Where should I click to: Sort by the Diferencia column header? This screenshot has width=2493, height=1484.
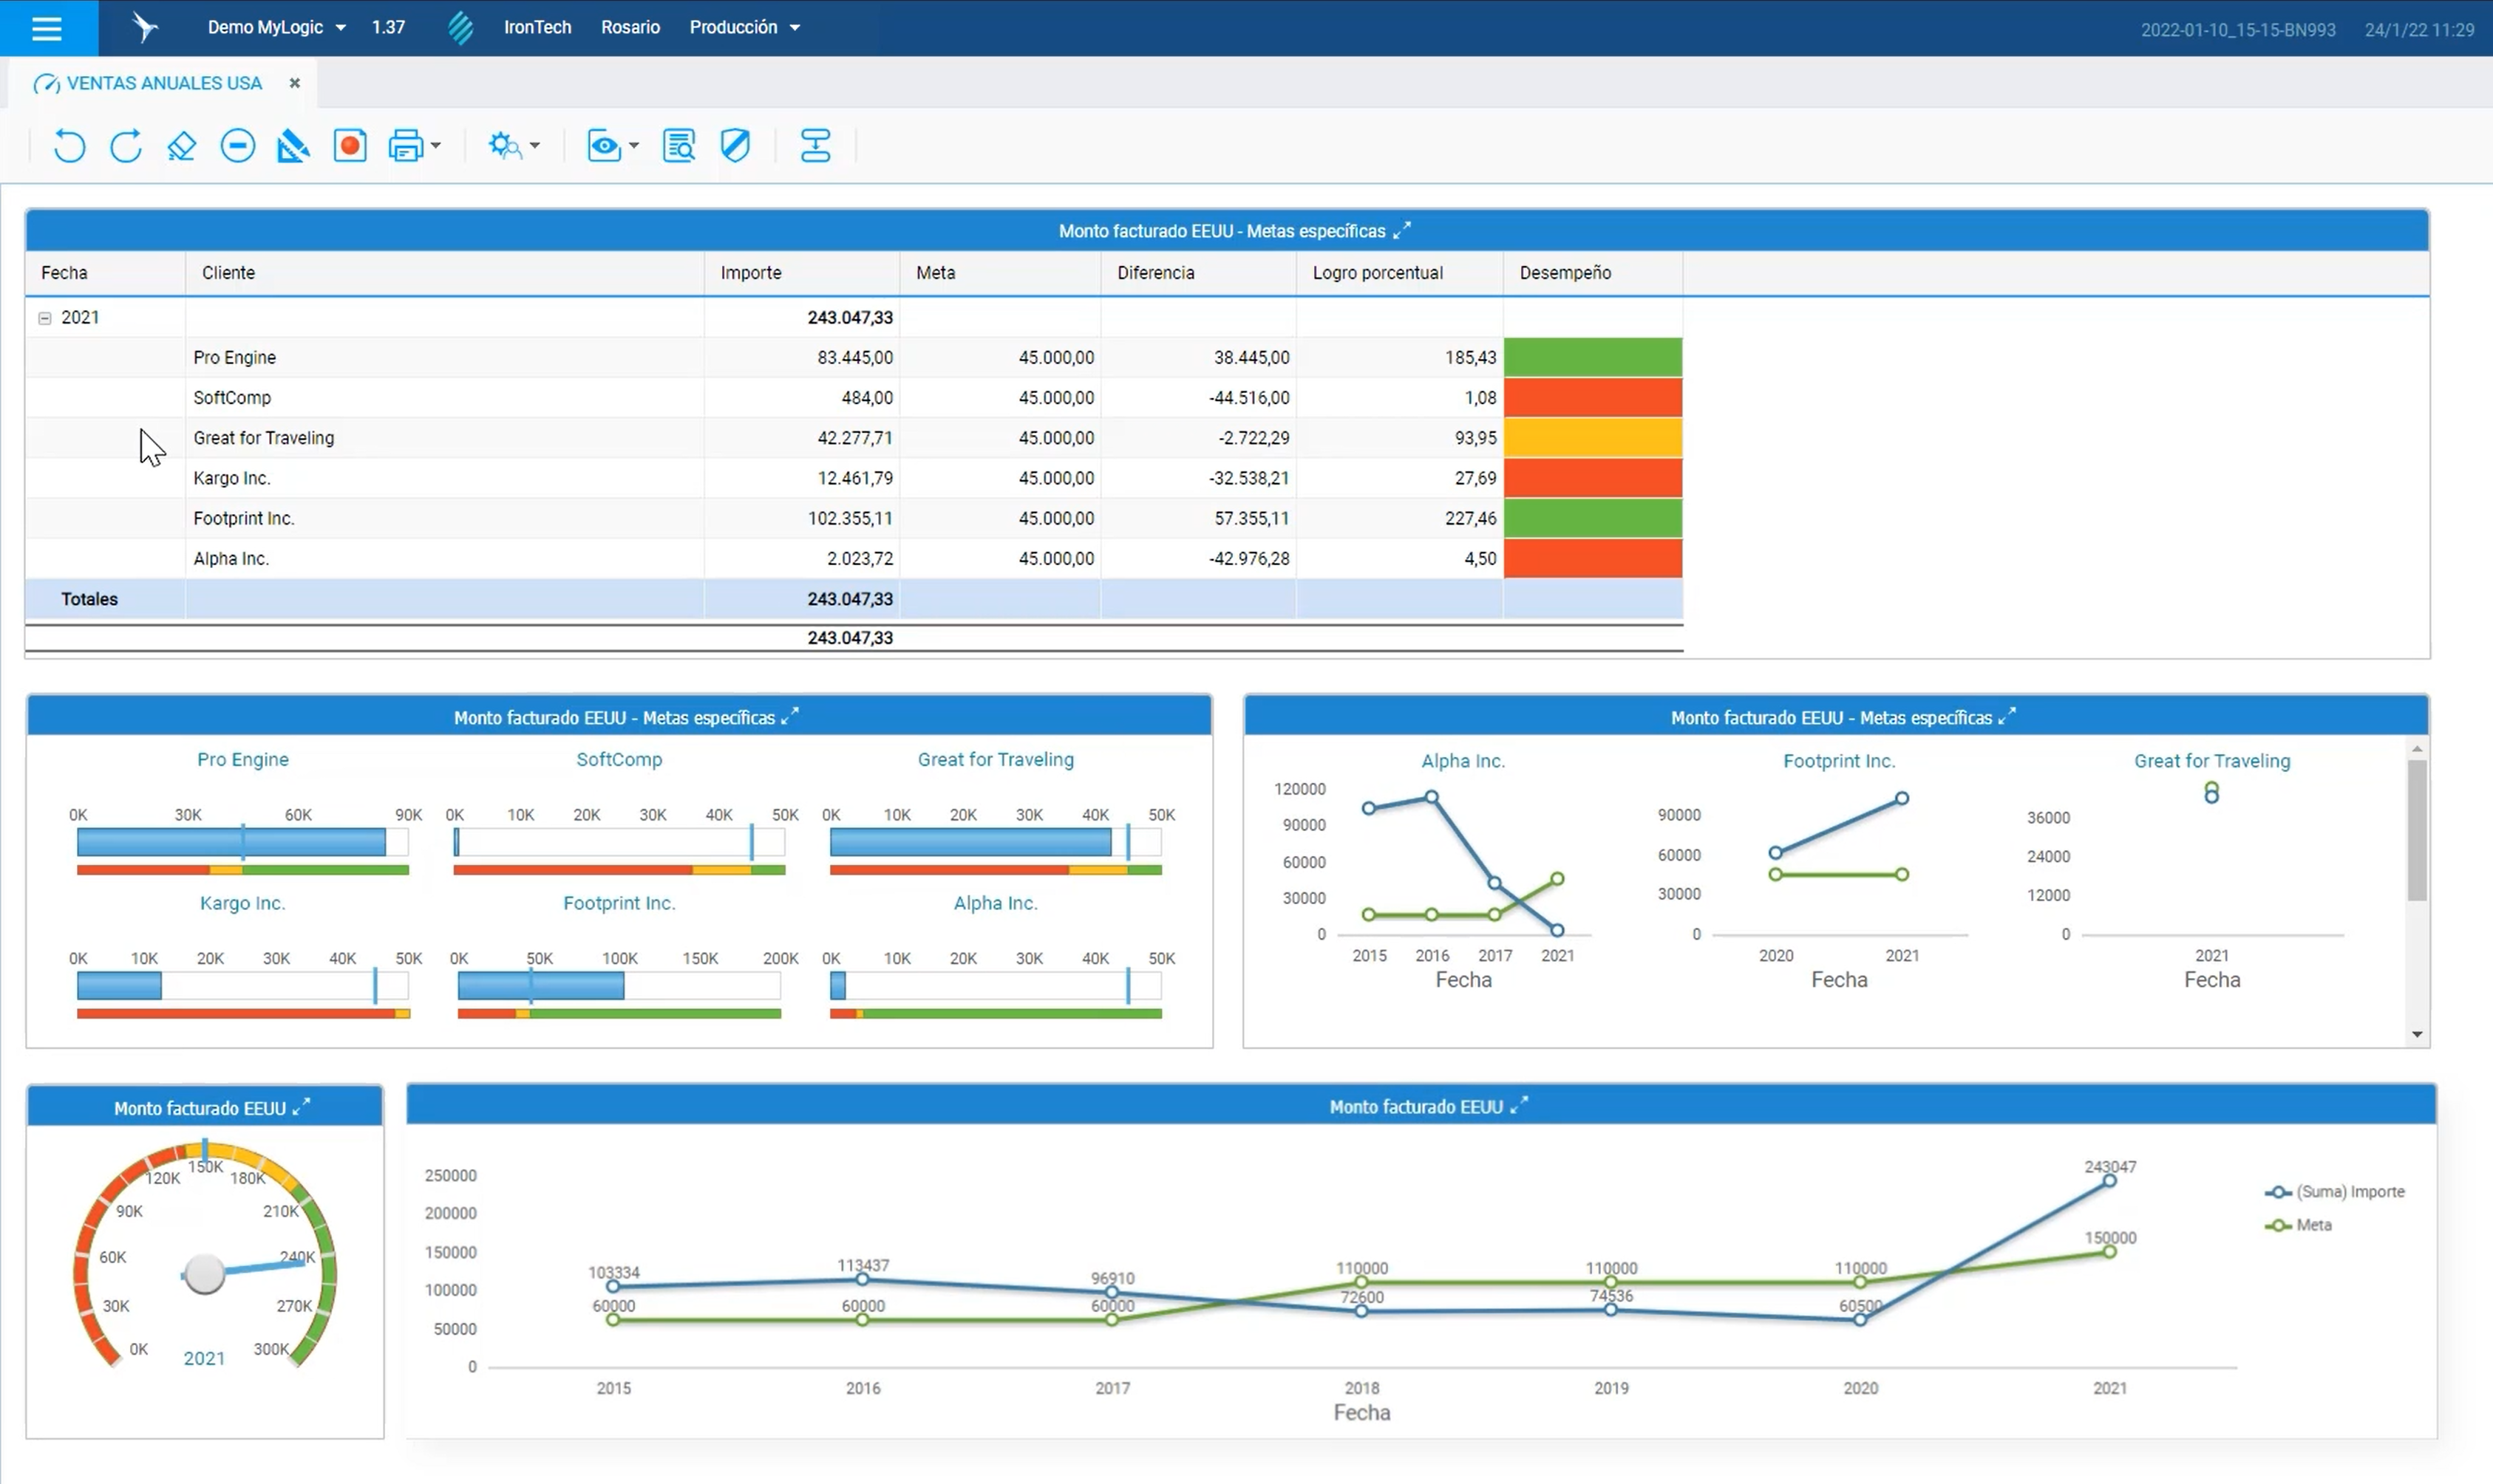point(1199,273)
